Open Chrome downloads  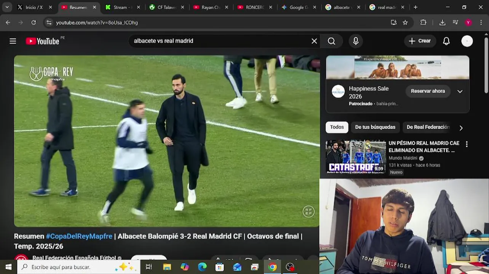pyautogui.click(x=442, y=22)
